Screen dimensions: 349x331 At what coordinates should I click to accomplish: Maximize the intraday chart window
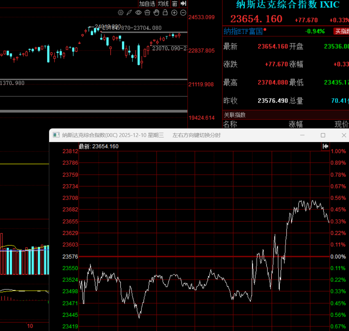tap(323, 135)
